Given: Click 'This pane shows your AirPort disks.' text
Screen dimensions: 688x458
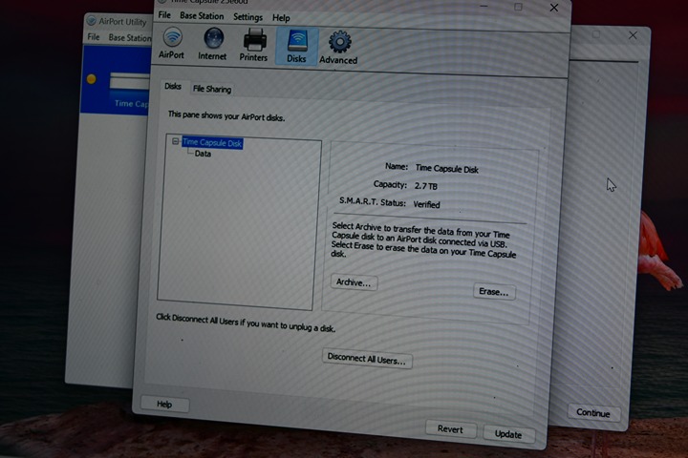Looking at the screenshot, I should (x=226, y=116).
